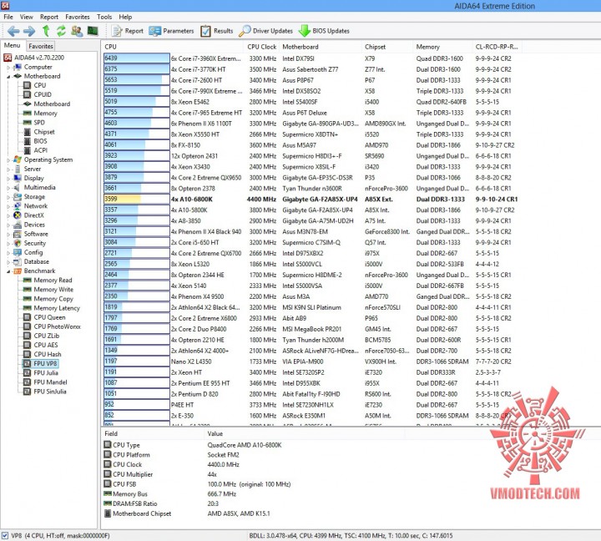
Task: Sort by the Motherboard column header
Action: [x=321, y=47]
